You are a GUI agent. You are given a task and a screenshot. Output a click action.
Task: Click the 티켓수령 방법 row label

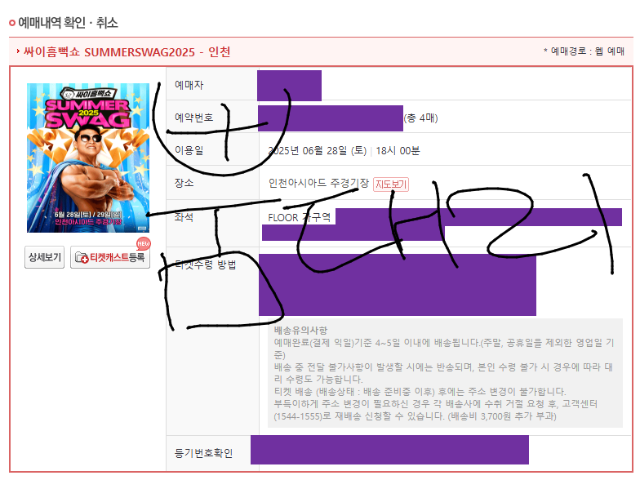click(x=206, y=264)
